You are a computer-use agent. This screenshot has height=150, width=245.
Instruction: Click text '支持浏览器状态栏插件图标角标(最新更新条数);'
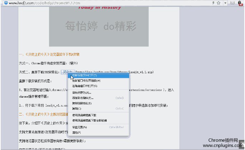[52, 141]
